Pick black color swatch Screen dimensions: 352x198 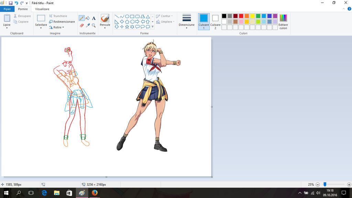pos(224,16)
